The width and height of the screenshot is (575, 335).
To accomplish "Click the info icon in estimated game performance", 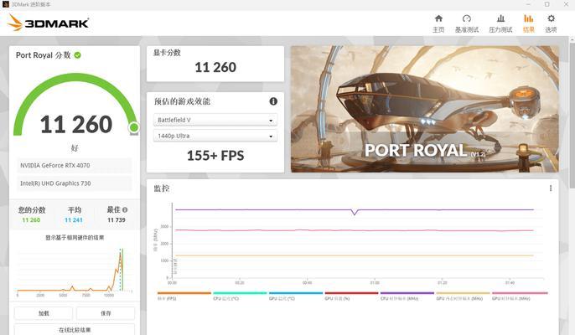I will (273, 101).
